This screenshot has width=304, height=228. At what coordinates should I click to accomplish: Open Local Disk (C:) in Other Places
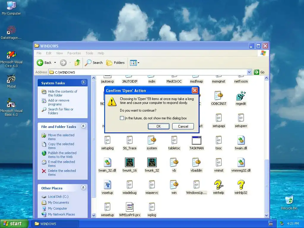[58, 197]
